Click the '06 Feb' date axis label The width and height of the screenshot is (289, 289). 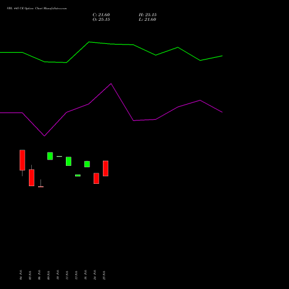point(39,275)
